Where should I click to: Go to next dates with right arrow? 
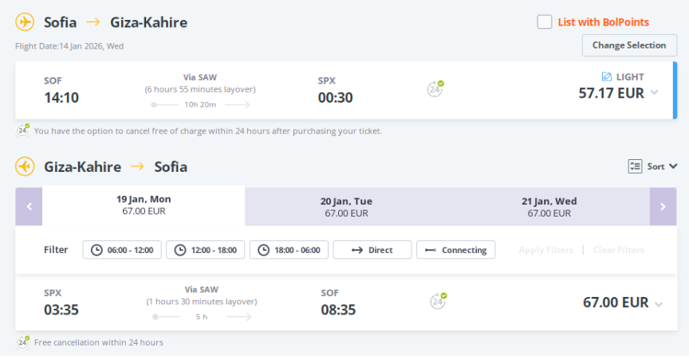point(663,206)
